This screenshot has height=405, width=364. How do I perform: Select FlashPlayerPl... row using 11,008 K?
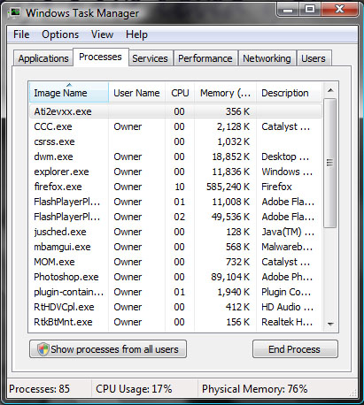[x=175, y=202]
